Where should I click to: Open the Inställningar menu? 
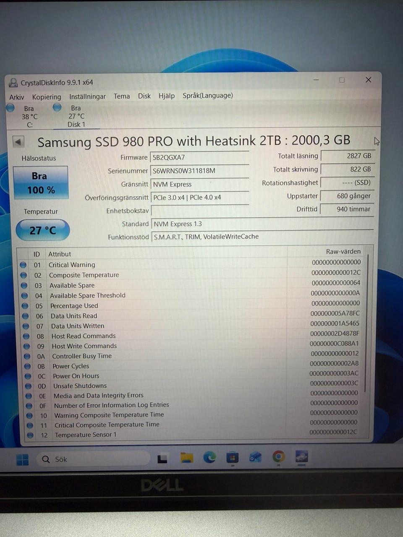87,96
